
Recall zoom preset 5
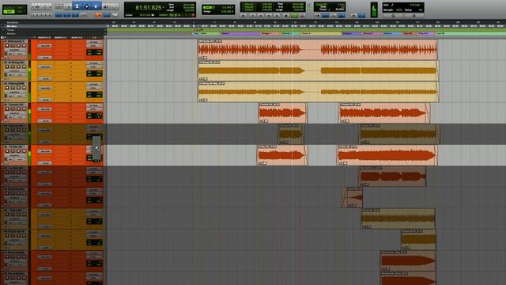[x=50, y=15]
